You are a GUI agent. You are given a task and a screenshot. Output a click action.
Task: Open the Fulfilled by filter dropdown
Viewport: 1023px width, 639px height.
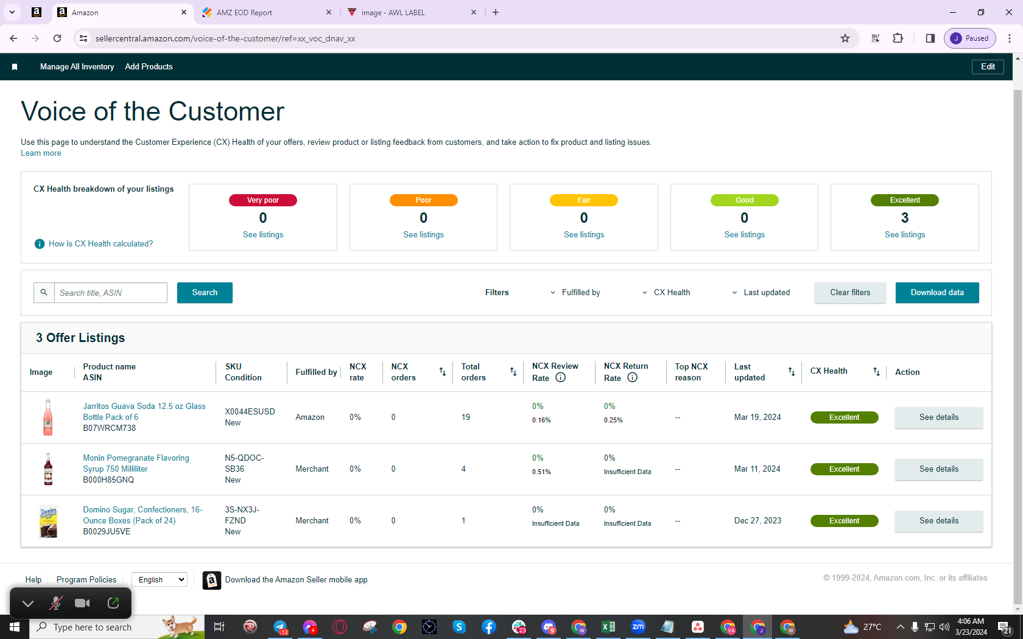point(575,293)
